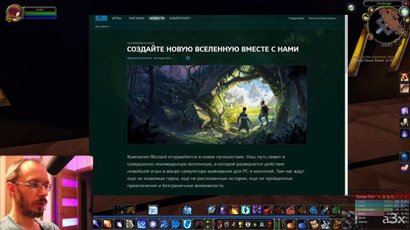Open the character info micro menu button
410x230 pixels.
tap(220, 224)
